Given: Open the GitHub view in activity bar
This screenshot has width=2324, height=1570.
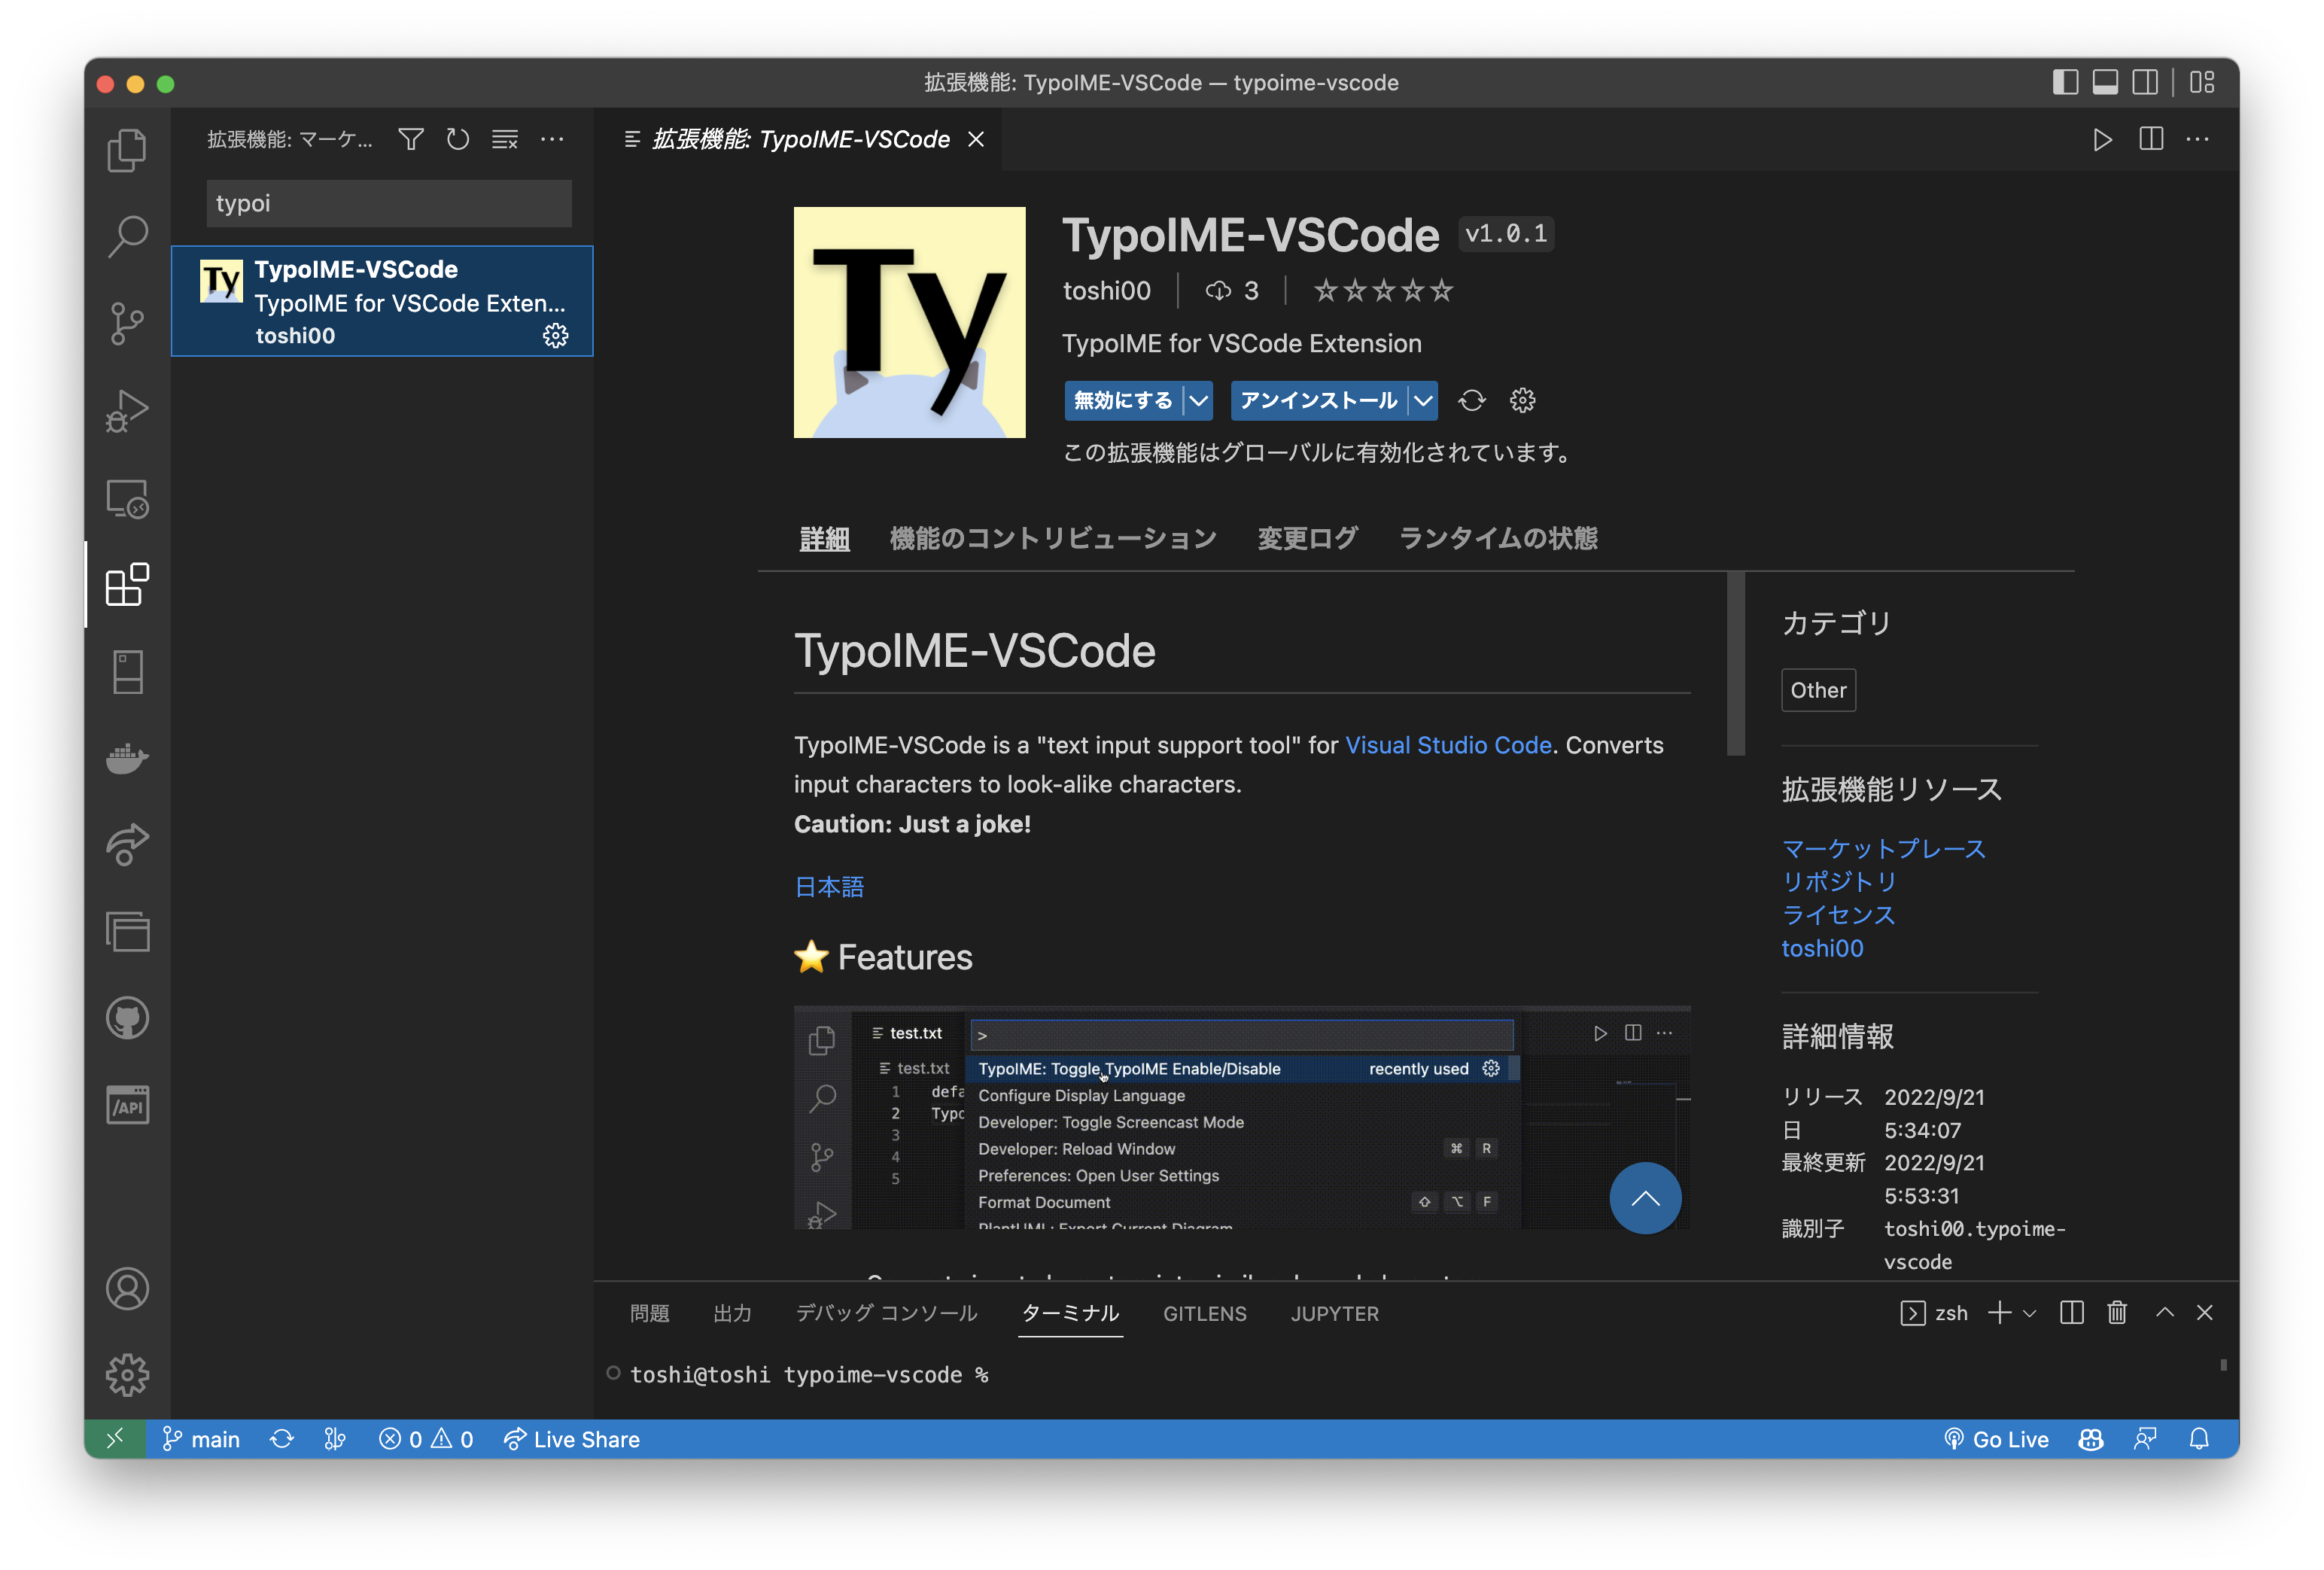Looking at the screenshot, I should pos(127,1019).
